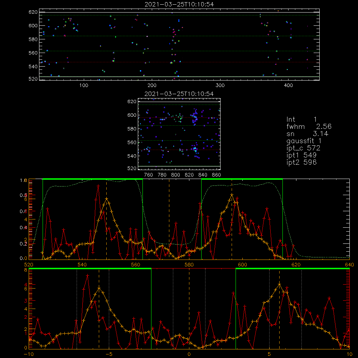Click x-axis tick 820 on middle image
358x358 pixels.
(189, 175)
